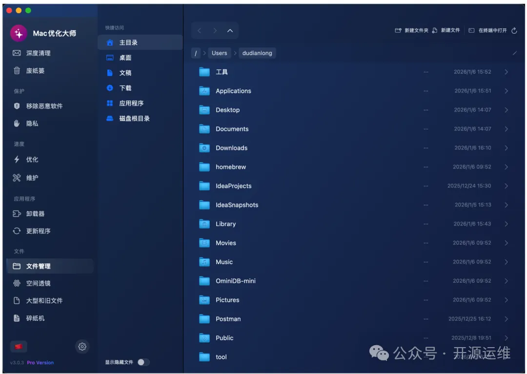Open the IdeaProjects folder
Viewport: 527px width, 374px height.
click(x=233, y=186)
